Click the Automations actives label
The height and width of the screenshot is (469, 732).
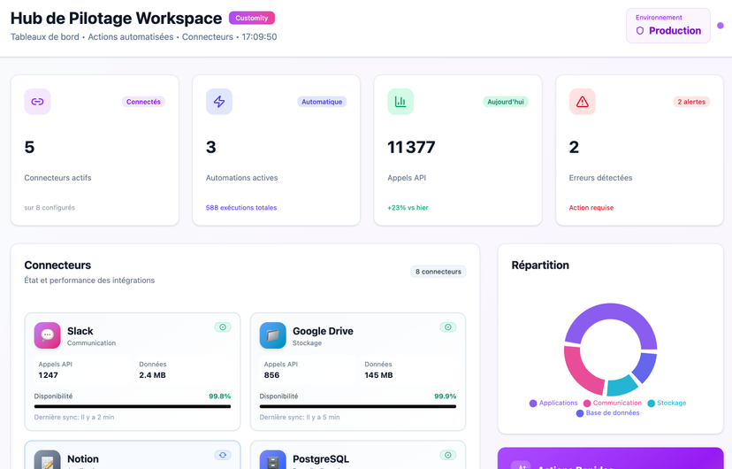tap(242, 178)
